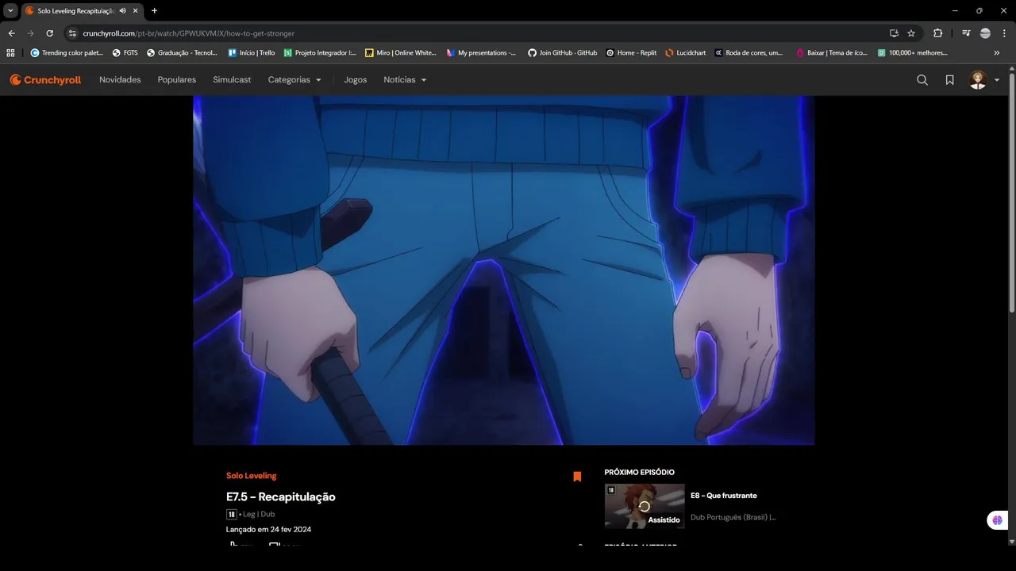This screenshot has width=1016, height=571.
Task: Open the Extensions puzzle icon
Action: click(x=938, y=33)
